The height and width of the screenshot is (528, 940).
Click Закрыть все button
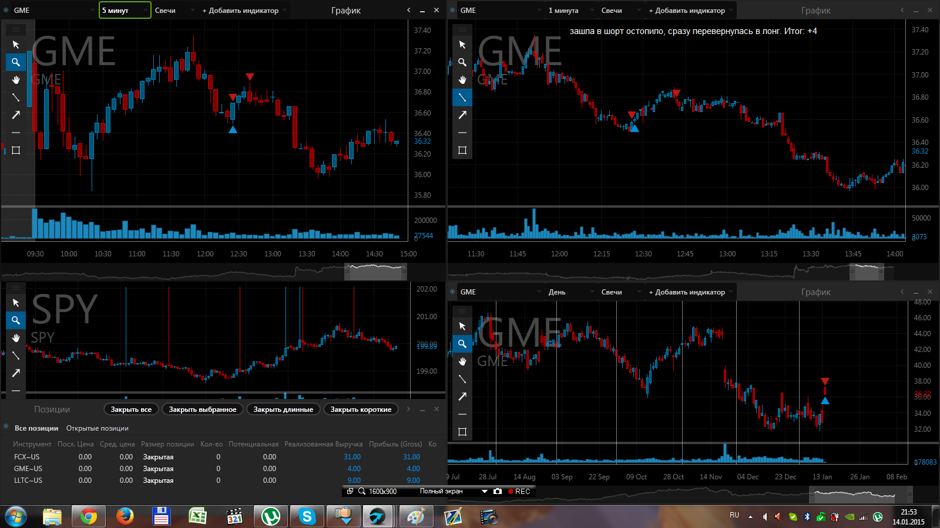click(131, 409)
